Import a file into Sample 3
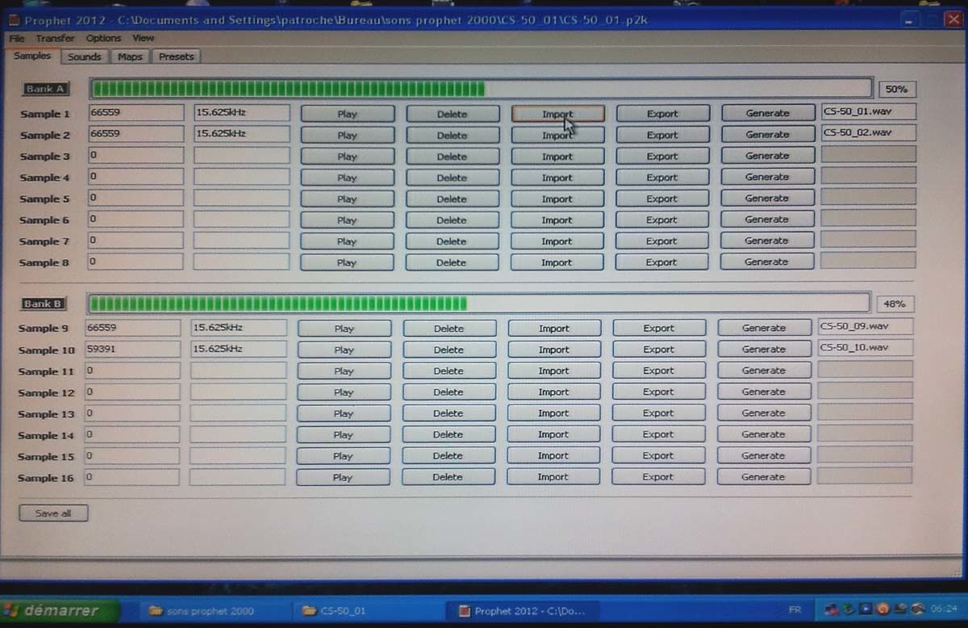Viewport: 968px width, 628px height. 557,157
